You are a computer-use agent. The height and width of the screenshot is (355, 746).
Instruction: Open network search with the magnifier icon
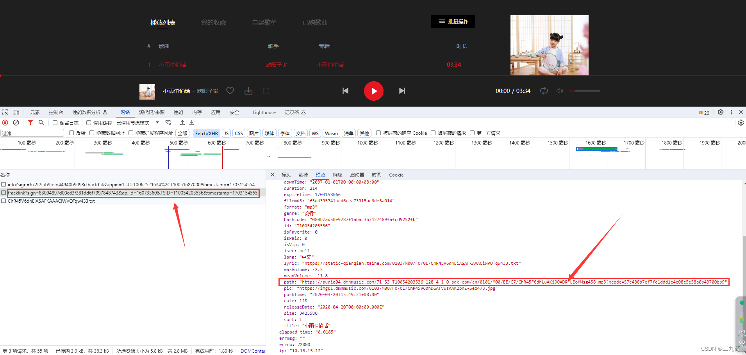(x=41, y=123)
